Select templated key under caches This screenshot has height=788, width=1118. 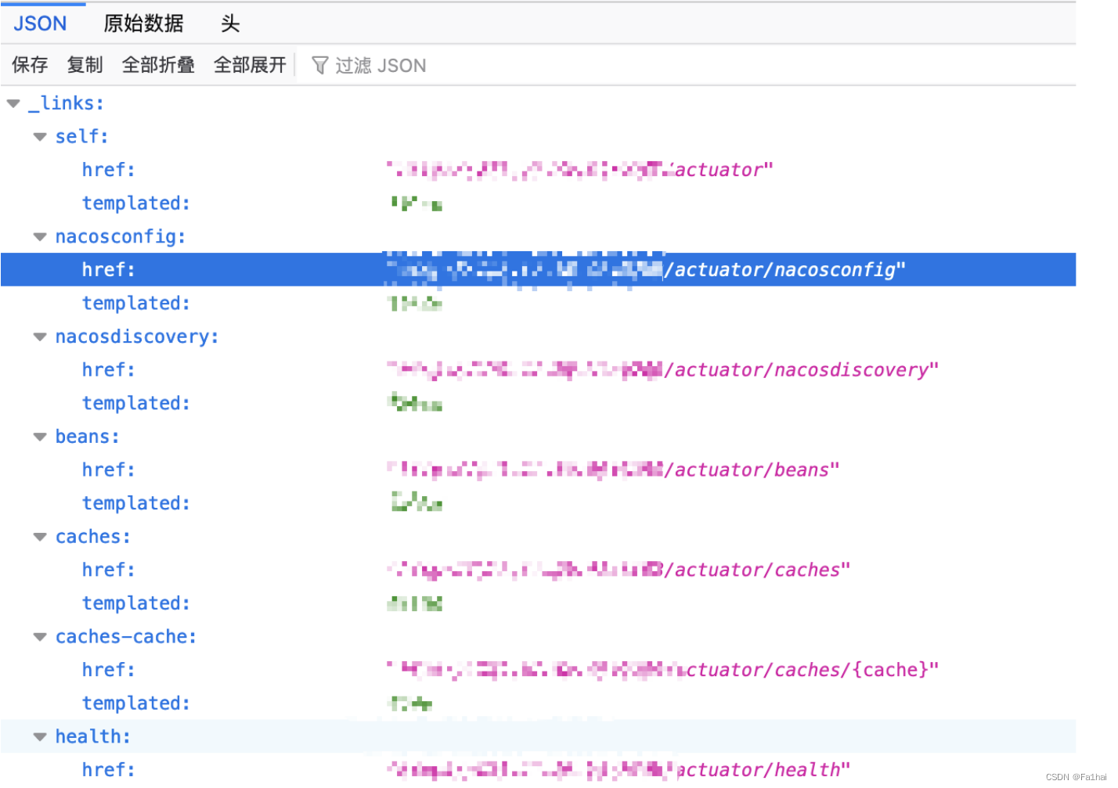136,604
